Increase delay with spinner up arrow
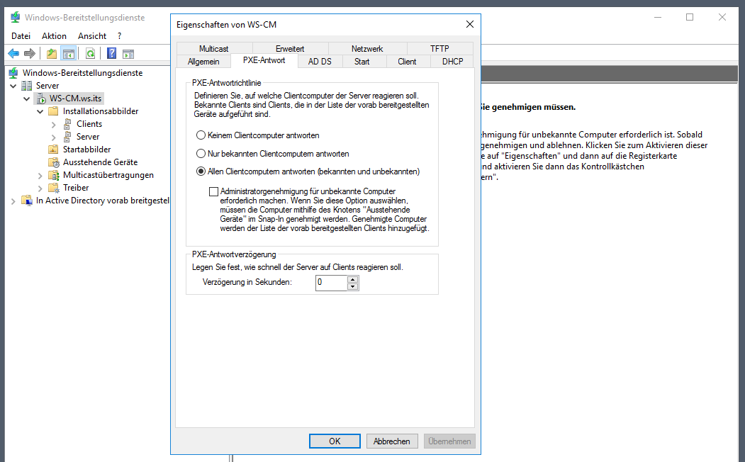This screenshot has width=745, height=462. [352, 280]
